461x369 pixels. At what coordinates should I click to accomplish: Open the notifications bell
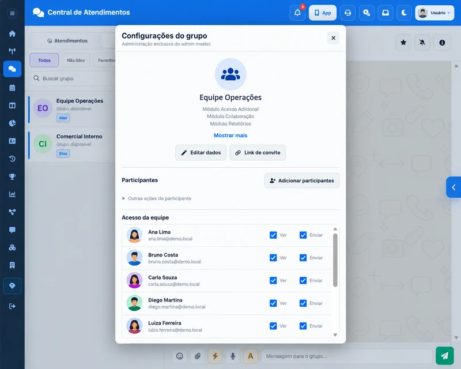(x=297, y=13)
